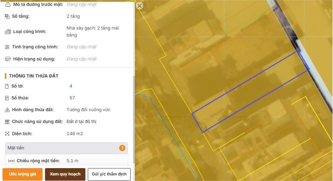Close the info panel with the X button

(139, 6)
